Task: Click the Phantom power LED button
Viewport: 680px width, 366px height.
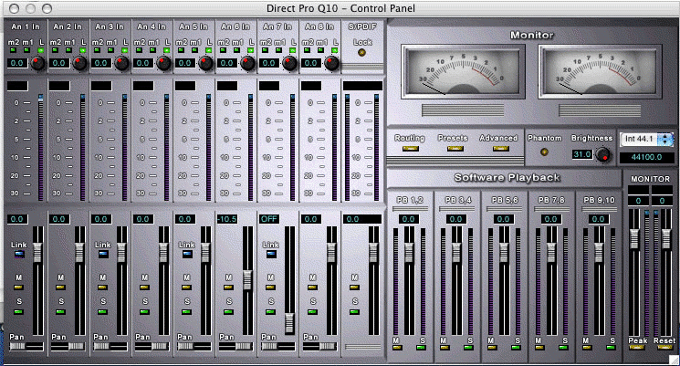Action: click(x=546, y=152)
